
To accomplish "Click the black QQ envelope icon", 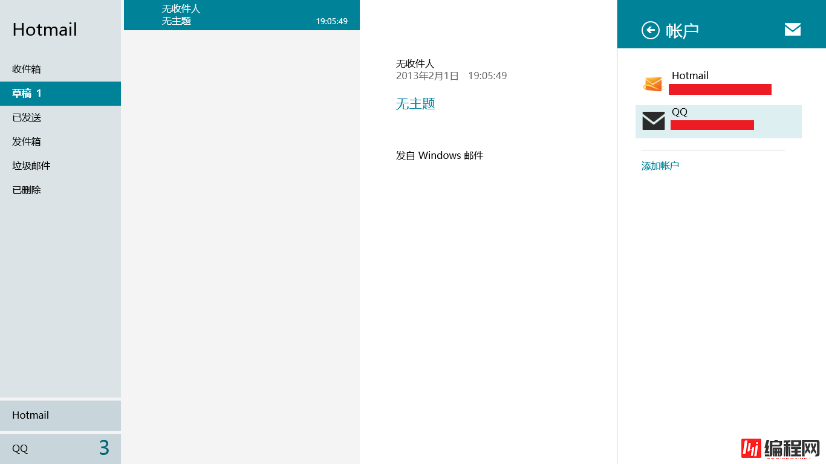I will pyautogui.click(x=653, y=121).
